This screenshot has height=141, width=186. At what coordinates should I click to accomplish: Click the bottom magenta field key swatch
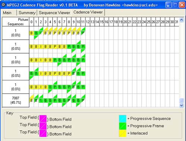43,133
